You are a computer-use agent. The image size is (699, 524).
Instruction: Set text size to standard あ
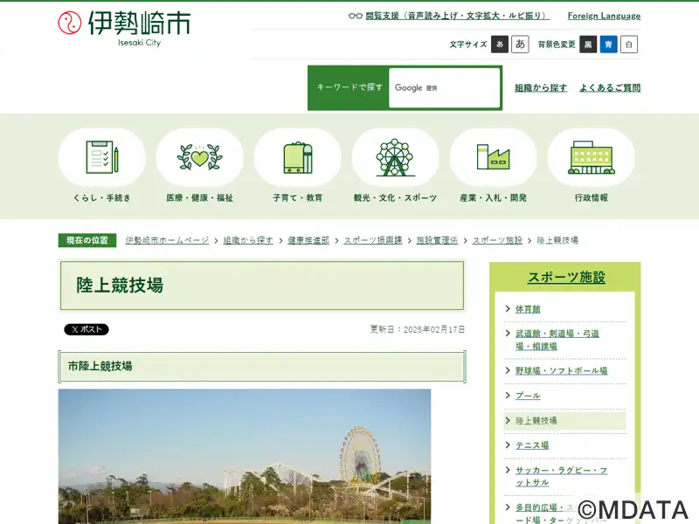pos(500,45)
